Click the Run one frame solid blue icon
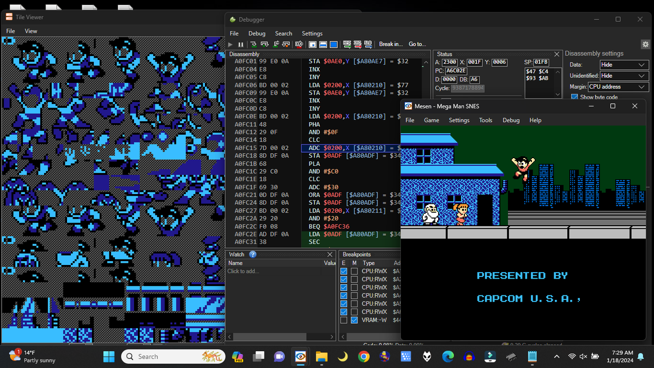The width and height of the screenshot is (654, 368). 334,44
